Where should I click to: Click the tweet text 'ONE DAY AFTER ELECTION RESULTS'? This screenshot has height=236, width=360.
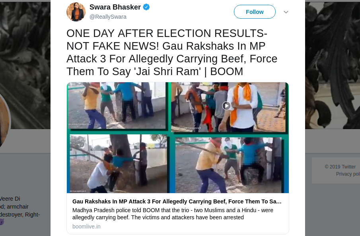(167, 33)
